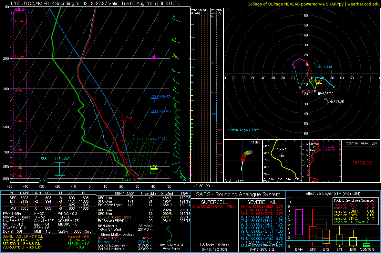The height and width of the screenshot is (253, 381).
Task: Click the 10/15 RM hodograph label
Action: [x=309, y=91]
